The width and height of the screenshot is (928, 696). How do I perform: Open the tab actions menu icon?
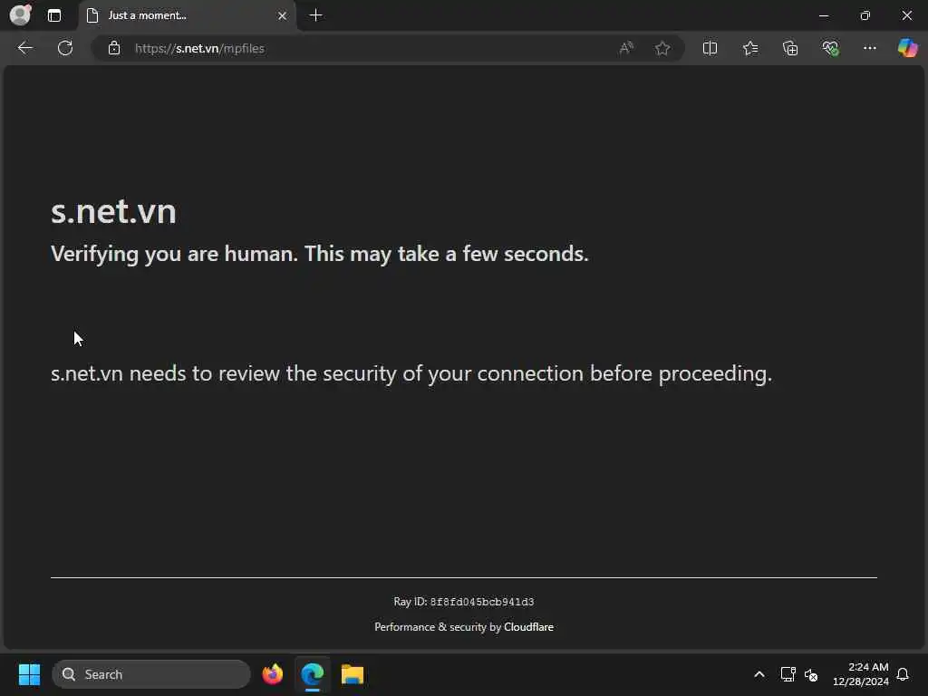click(53, 15)
